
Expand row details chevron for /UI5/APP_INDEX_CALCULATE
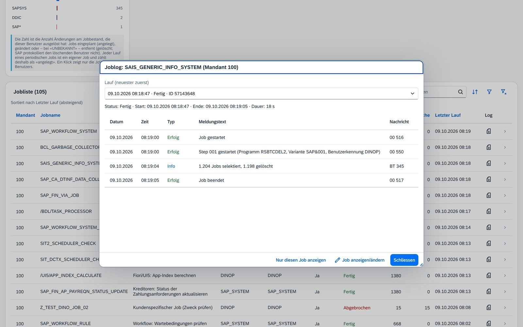[x=505, y=275]
